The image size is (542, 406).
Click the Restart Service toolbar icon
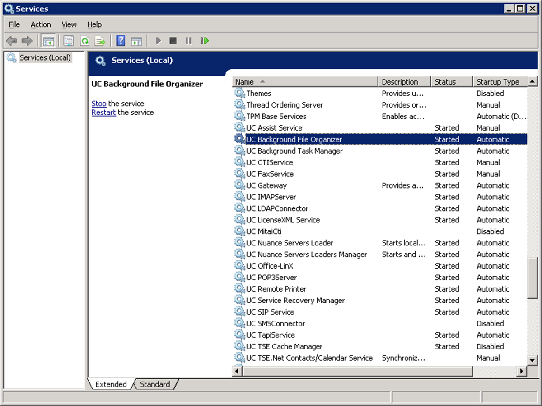point(205,41)
